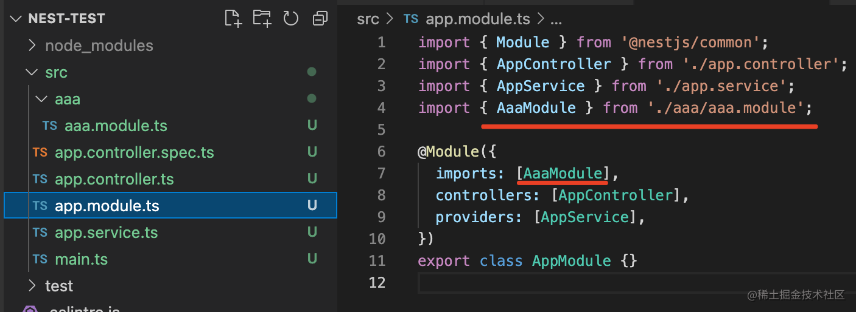Click the TS icon beside main.ts
Screen dimensions: 856x312
[x=40, y=259]
